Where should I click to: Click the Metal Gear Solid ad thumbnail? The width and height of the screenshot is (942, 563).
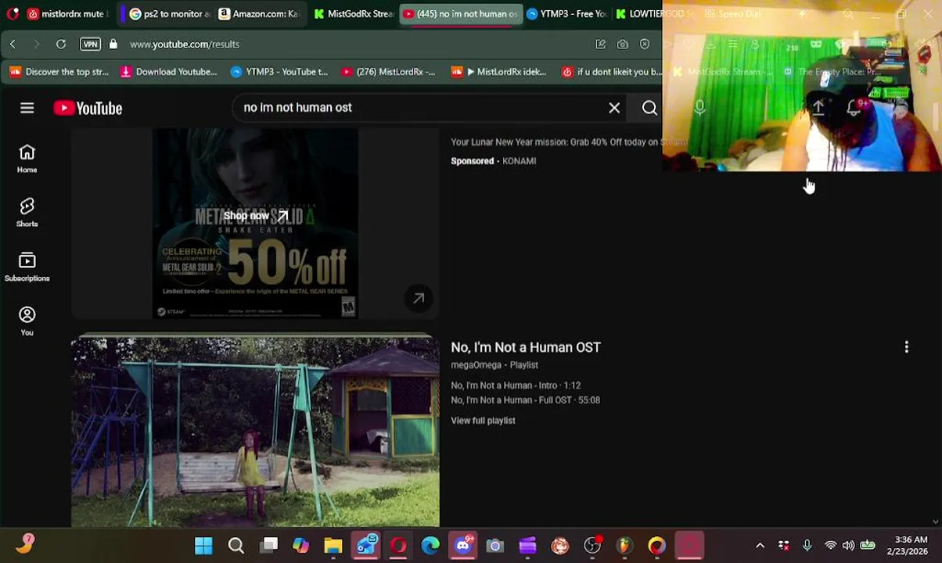pos(255,223)
